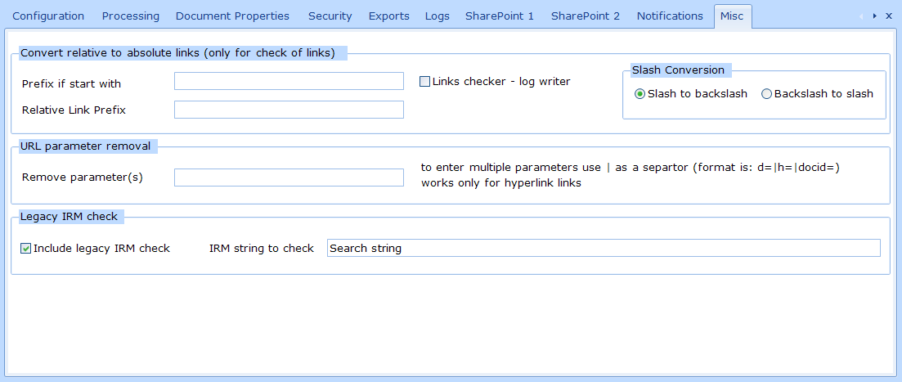Open the Configuration tab
The width and height of the screenshot is (902, 382).
pyautogui.click(x=48, y=16)
